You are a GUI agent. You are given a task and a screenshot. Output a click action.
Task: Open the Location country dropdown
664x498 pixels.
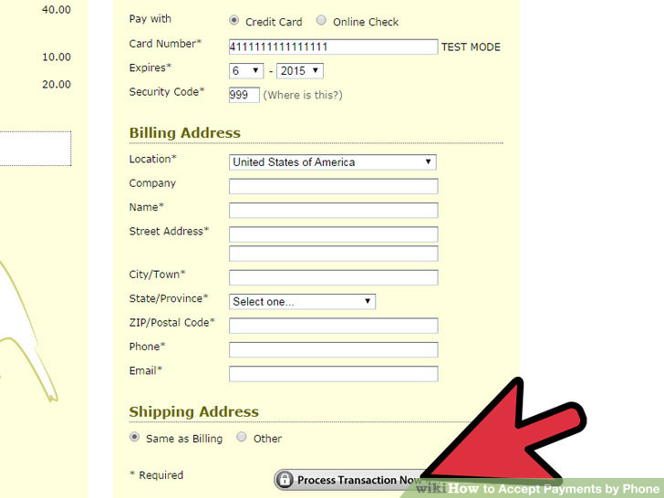coord(332,162)
